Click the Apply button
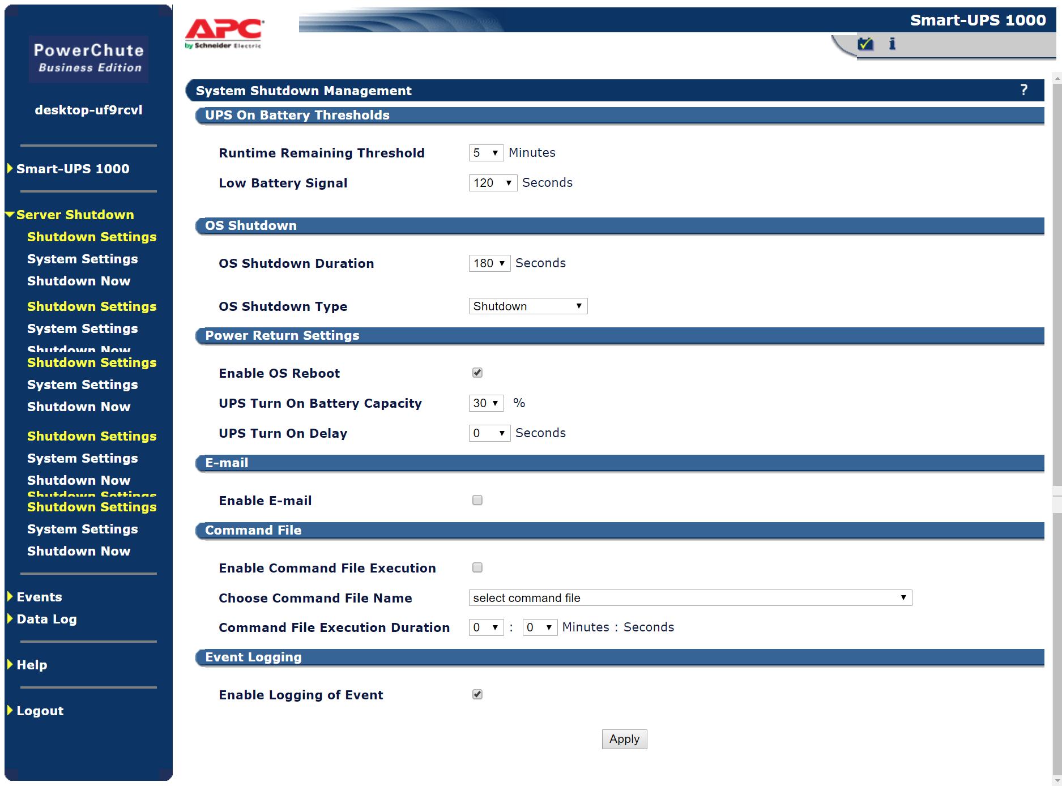This screenshot has width=1062, height=786. pos(624,739)
